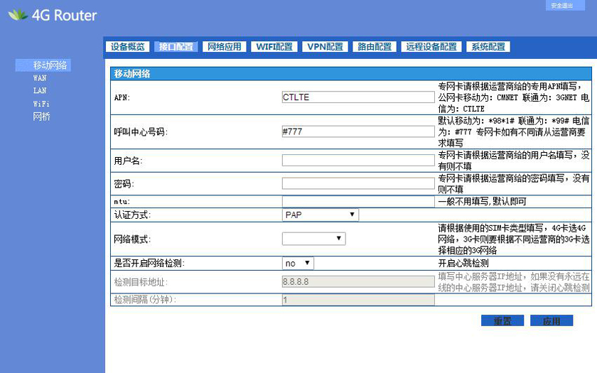Open the 远程设备配置 tab
The height and width of the screenshot is (373, 597).
[431, 47]
